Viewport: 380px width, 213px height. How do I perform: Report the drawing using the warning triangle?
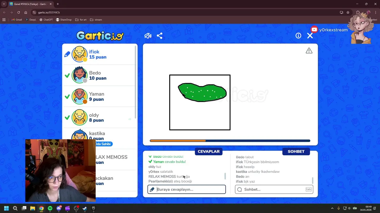click(x=309, y=51)
